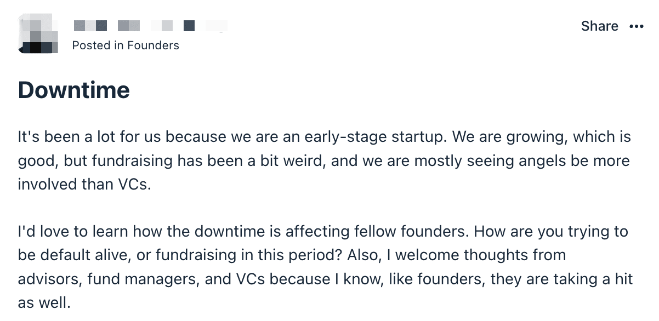Click the Share button

(x=600, y=26)
